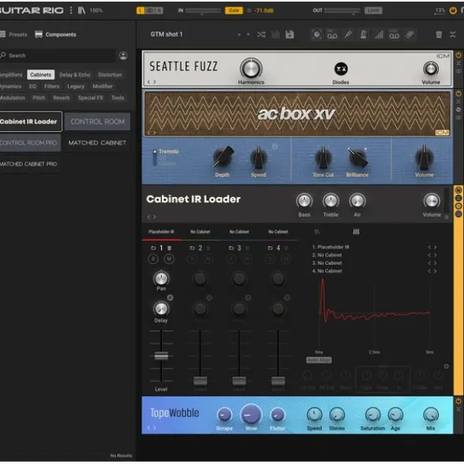
Task: Click the GTM shot 1 preset name
Action: point(166,35)
